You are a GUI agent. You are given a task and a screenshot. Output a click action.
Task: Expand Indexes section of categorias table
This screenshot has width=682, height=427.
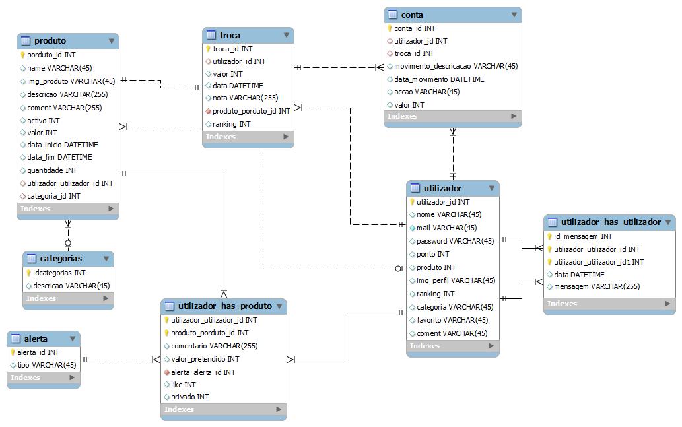106,298
